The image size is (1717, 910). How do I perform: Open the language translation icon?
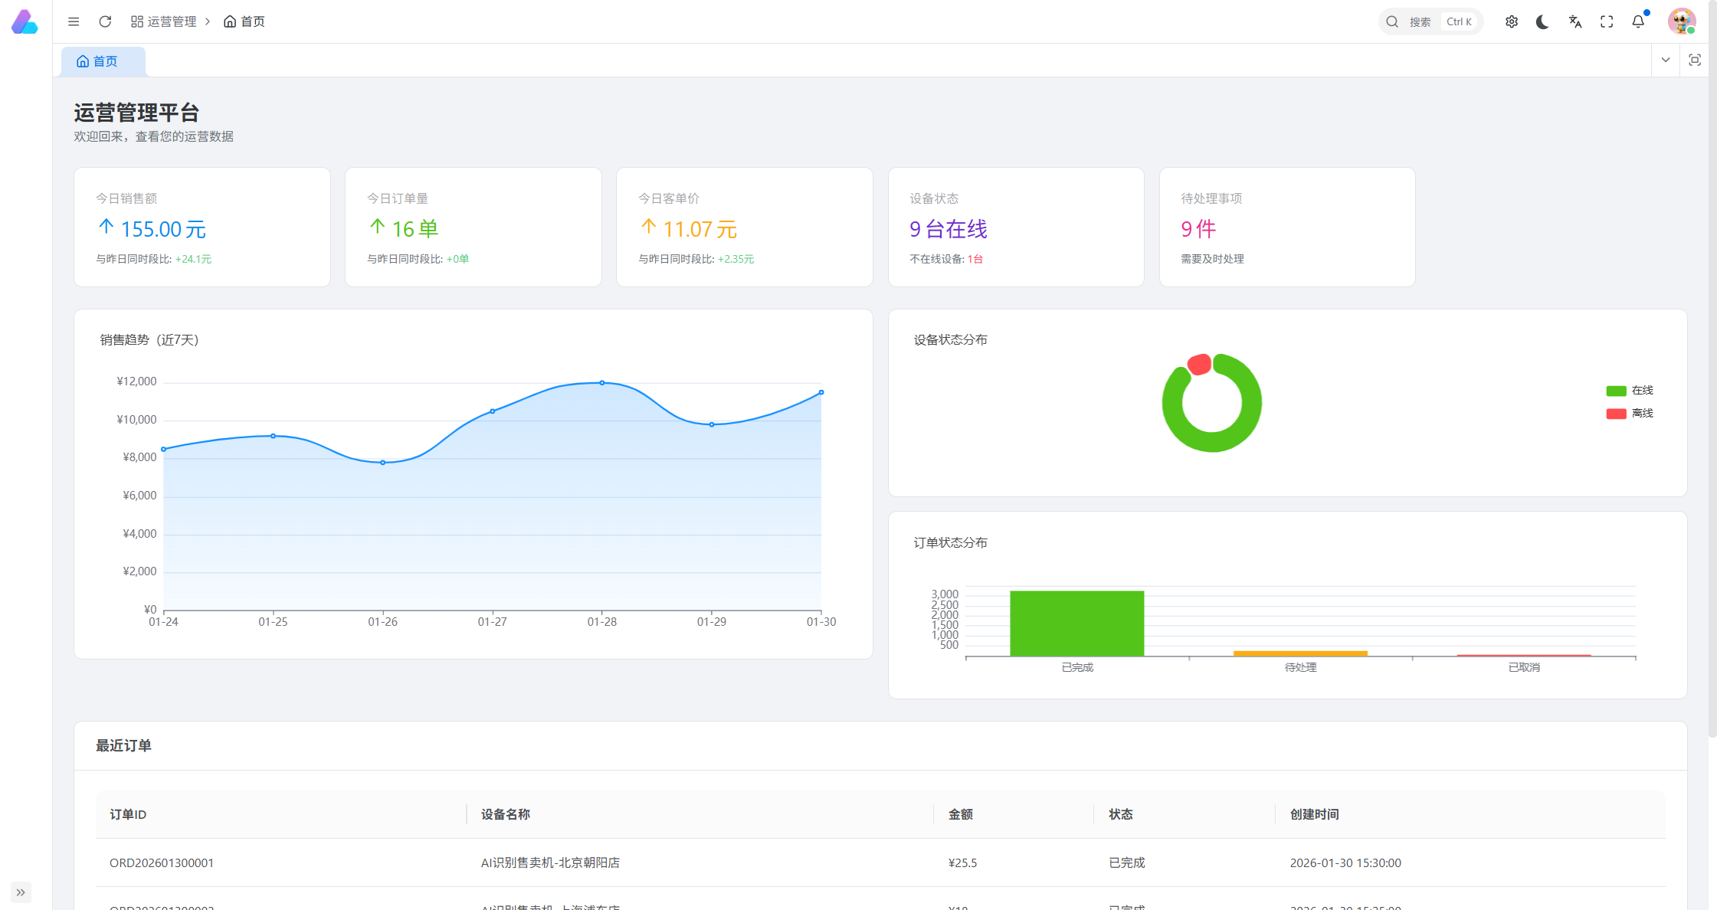[1574, 21]
